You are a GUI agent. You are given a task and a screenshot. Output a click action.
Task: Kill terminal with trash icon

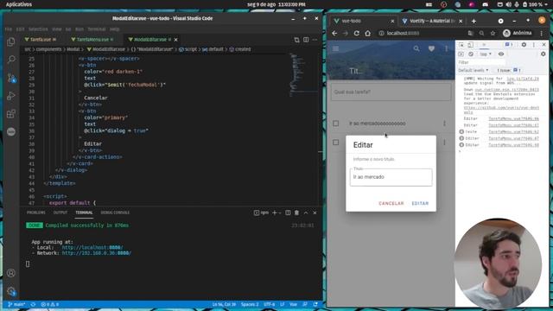pos(296,213)
